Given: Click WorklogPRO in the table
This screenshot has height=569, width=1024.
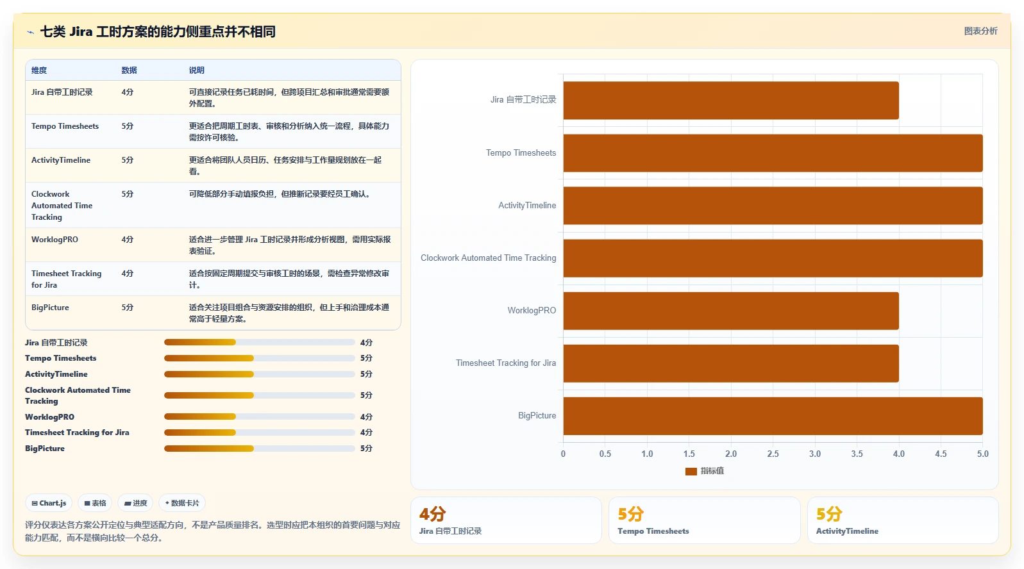Looking at the screenshot, I should [x=55, y=240].
